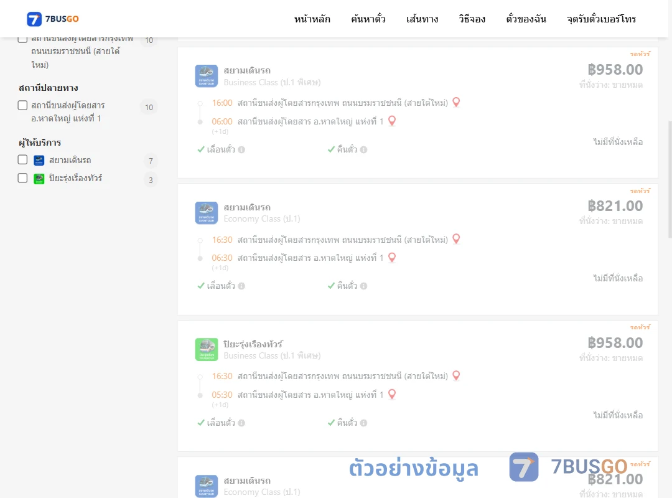Go to ค้นหาตั๋ว in the navigation
The width and height of the screenshot is (672, 498).
[368, 19]
